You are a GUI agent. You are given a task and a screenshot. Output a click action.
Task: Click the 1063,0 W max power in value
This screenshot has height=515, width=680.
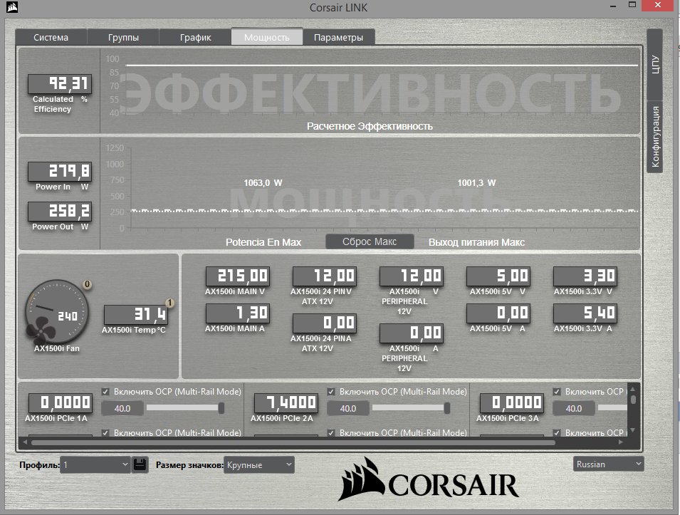263,182
